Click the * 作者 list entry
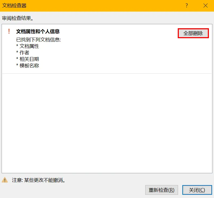Viewport: 214px width, 198px height. click(23, 52)
